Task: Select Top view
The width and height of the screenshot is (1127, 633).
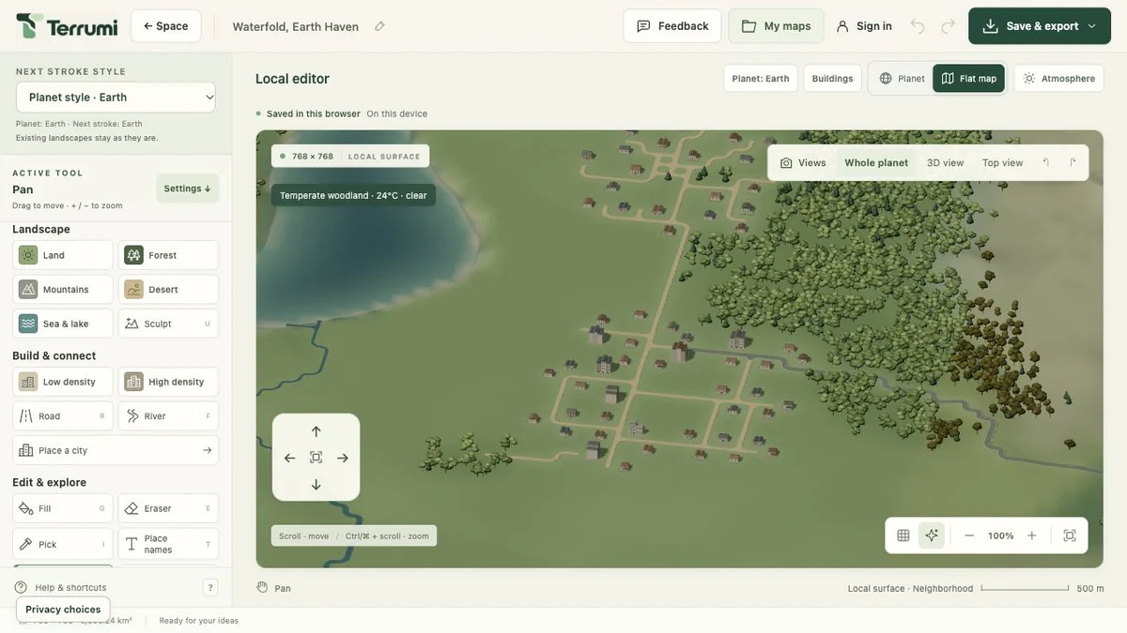Action: click(1003, 163)
